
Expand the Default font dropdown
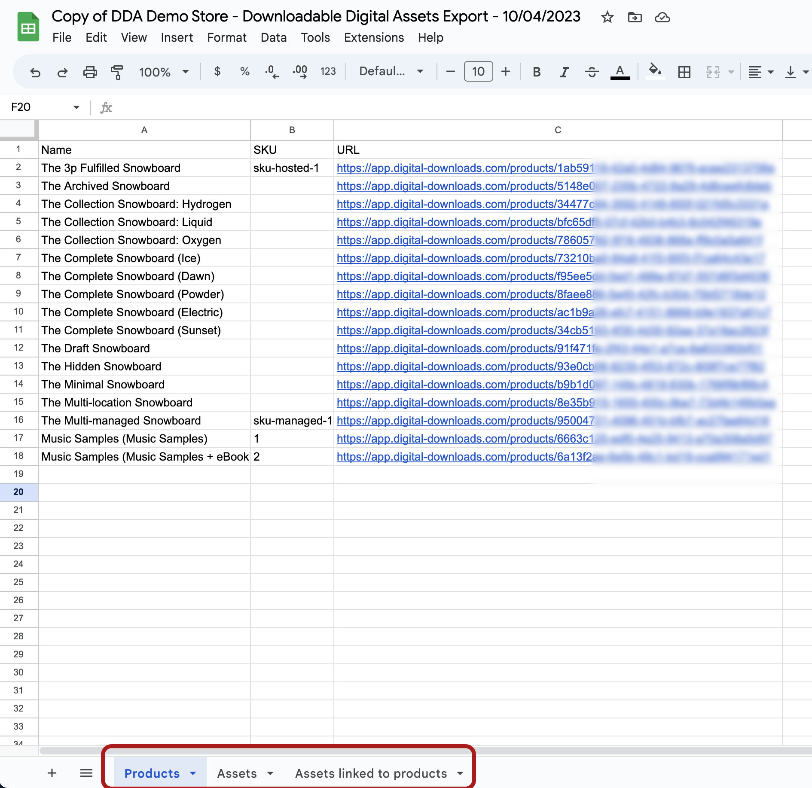point(391,71)
